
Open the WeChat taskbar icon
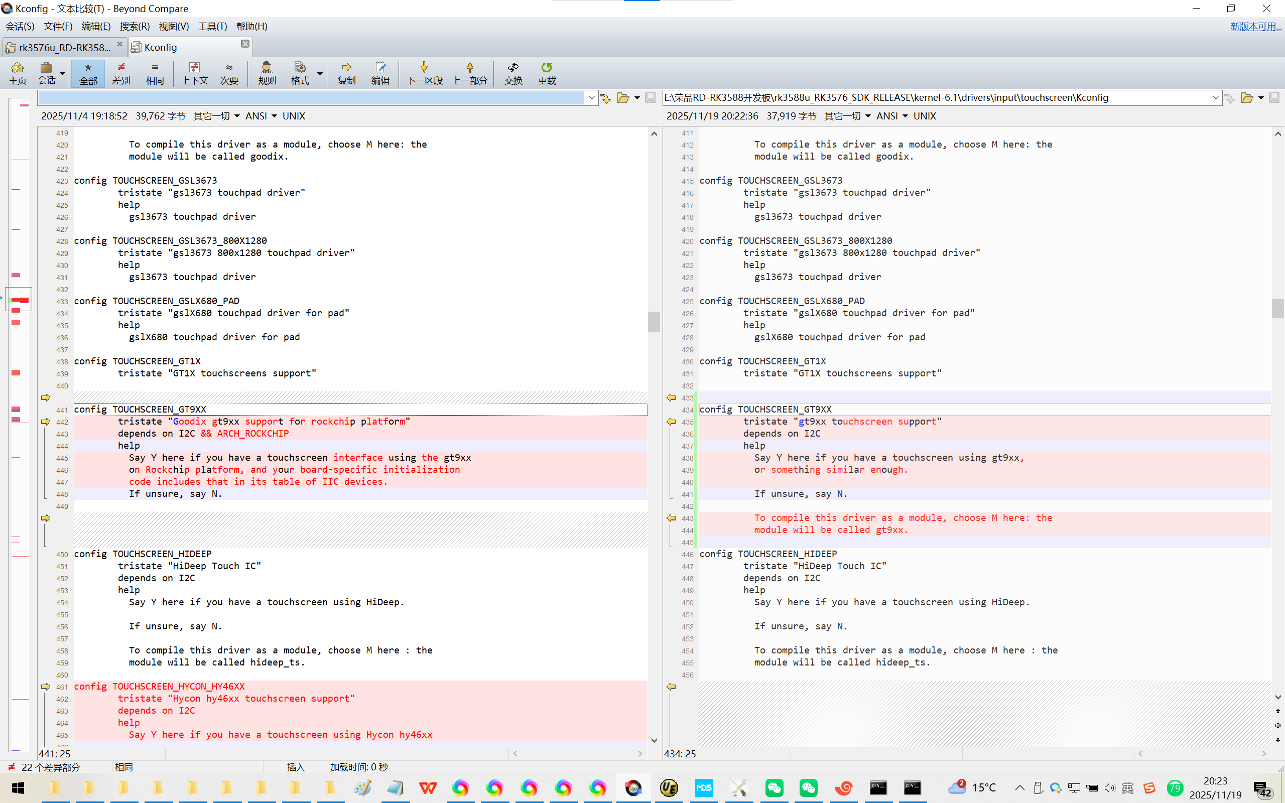click(x=774, y=787)
